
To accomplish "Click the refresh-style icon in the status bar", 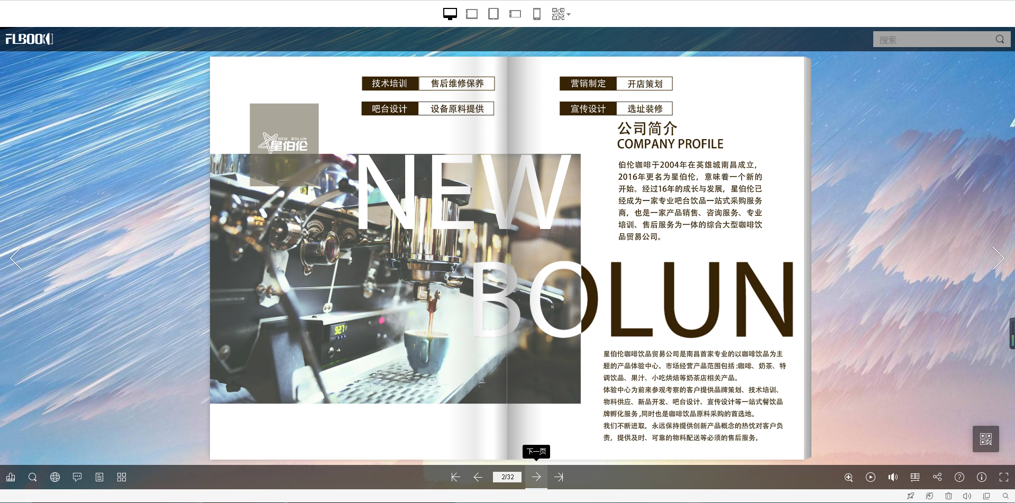I will [929, 496].
